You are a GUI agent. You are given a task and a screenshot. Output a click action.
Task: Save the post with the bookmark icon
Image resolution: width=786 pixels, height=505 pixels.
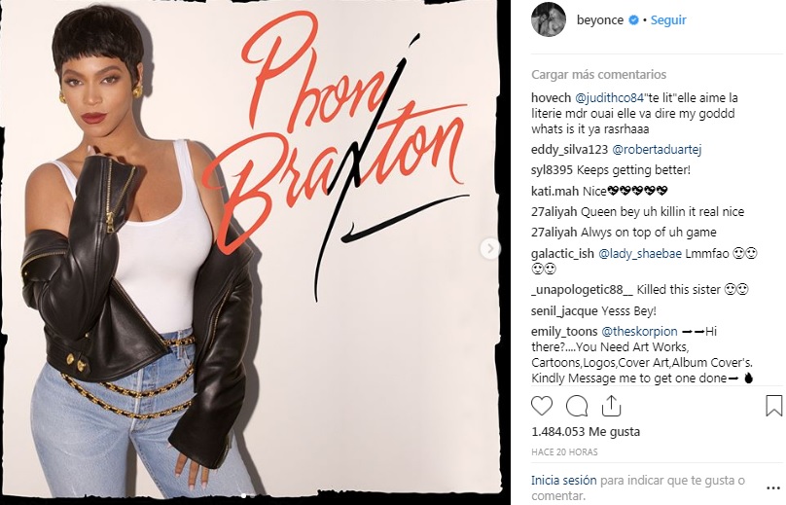click(x=773, y=406)
